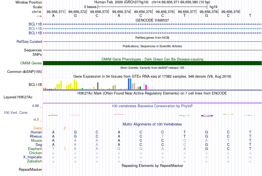Click 'Human Feb. 2009 (GRCh37/hg19)' header text
The image size is (262, 176).
pyautogui.click(x=121, y=2)
